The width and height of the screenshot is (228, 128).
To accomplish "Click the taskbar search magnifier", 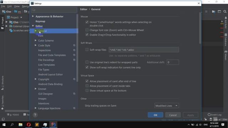I will pyautogui.click(x=12, y=125).
